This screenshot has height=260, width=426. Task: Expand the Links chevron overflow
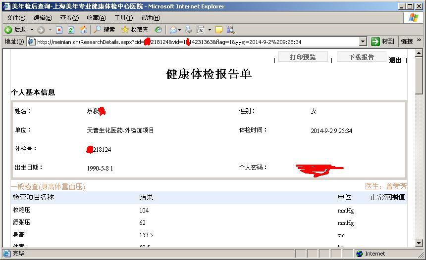419,40
